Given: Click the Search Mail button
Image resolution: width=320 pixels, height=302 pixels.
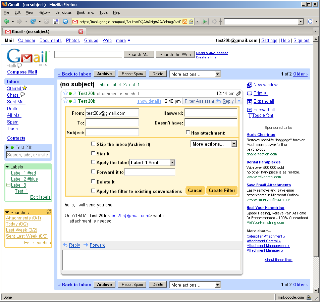Looking at the screenshot, I should pos(139,54).
